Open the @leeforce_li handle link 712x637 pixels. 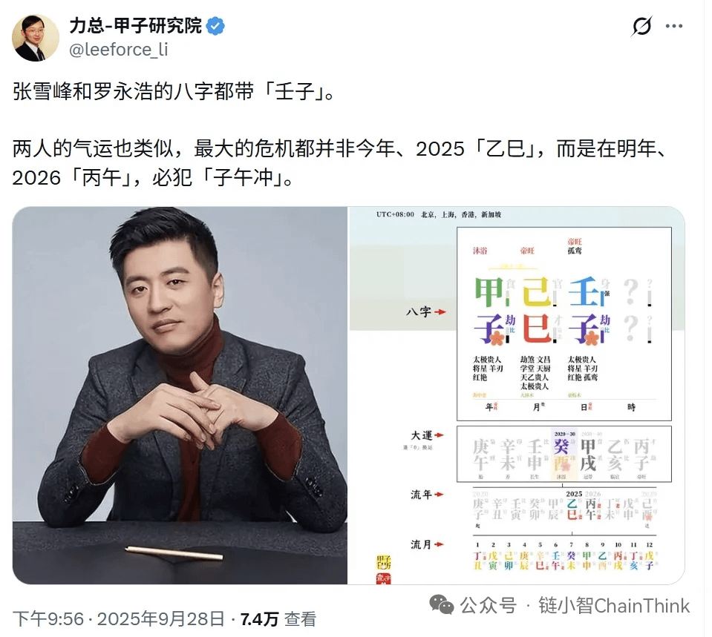(x=119, y=50)
